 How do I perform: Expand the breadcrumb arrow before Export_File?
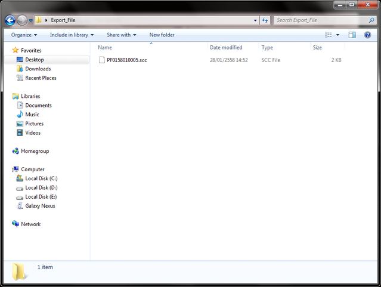pyautogui.click(x=46, y=20)
